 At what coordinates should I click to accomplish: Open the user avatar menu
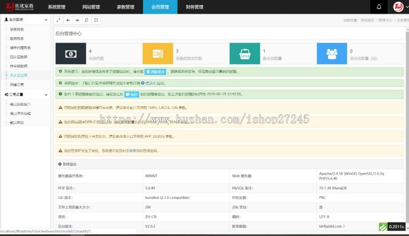tap(398, 7)
